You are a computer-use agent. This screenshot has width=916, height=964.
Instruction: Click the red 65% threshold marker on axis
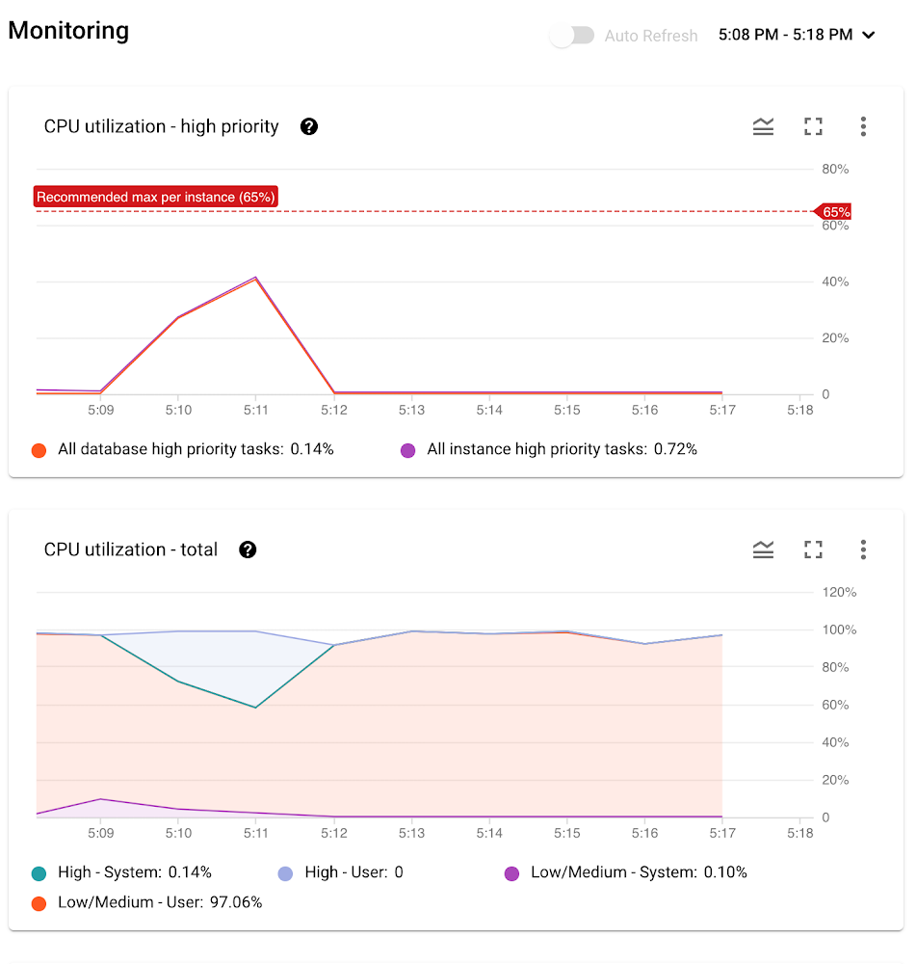coord(833,212)
